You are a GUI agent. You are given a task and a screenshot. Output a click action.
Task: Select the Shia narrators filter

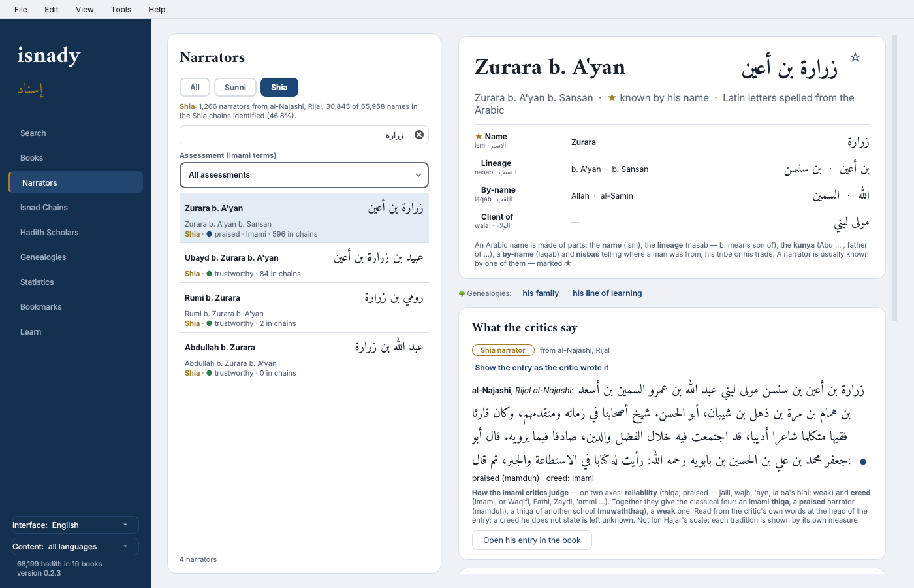pos(279,88)
